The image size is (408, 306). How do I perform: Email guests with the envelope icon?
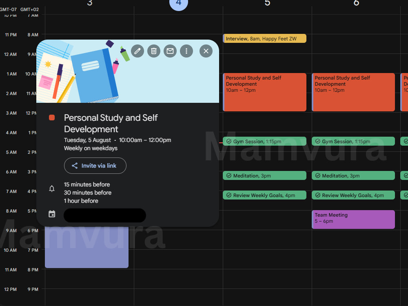[170, 51]
